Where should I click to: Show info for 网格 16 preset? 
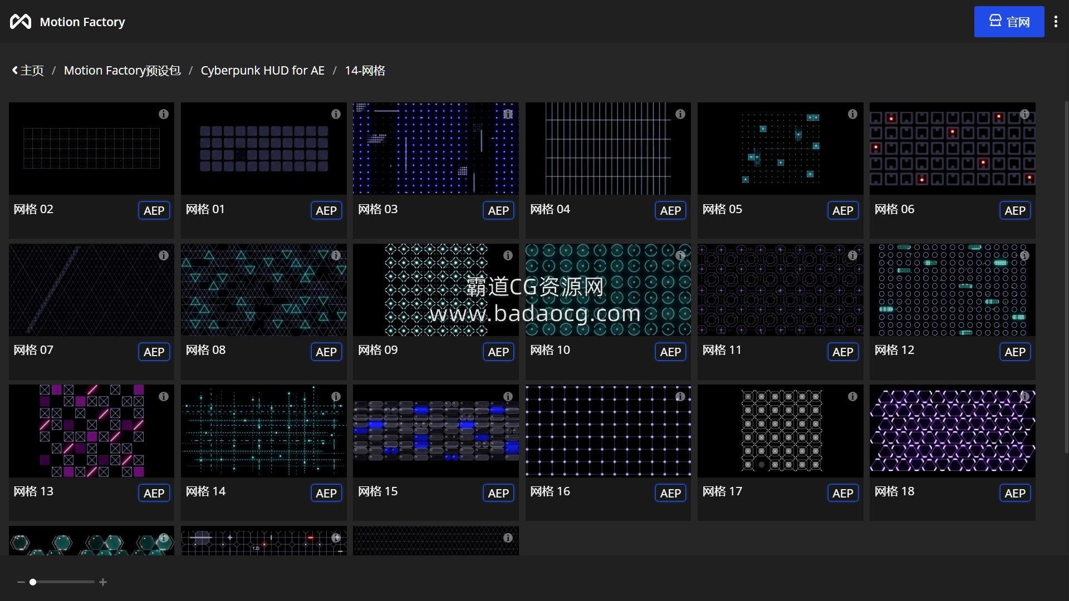click(680, 397)
